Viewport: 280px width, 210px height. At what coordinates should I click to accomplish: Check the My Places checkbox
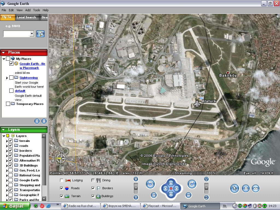(x=8, y=59)
